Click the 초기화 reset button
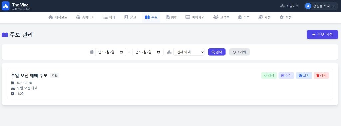Screen dimensions: 341x126 [x=239, y=52]
